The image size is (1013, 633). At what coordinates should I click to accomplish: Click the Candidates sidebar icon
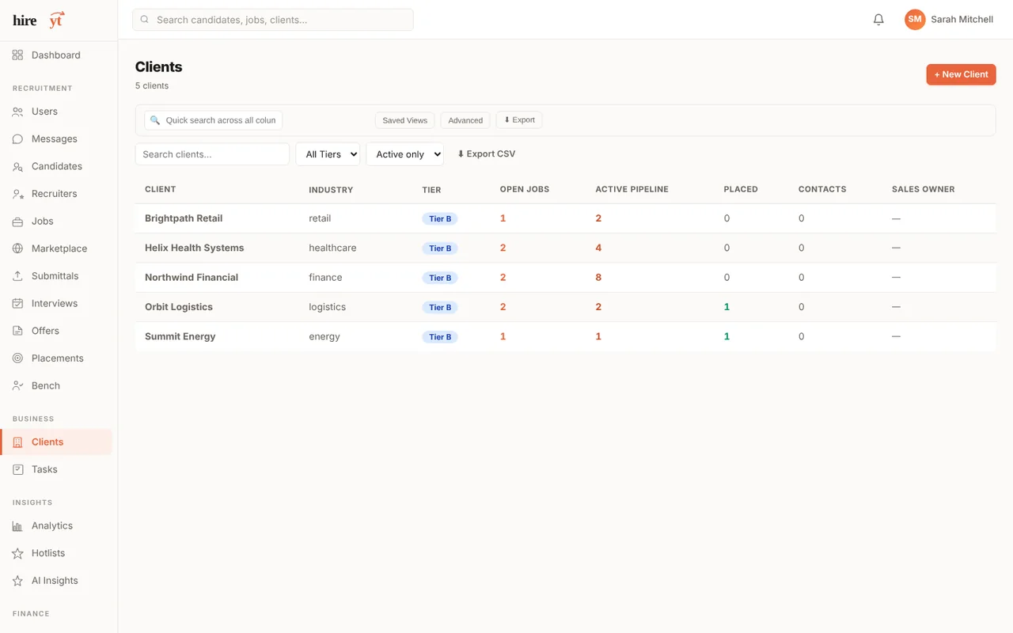pos(17,167)
